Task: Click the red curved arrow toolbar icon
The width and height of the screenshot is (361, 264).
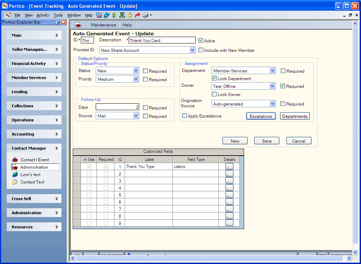Action: [137, 15]
